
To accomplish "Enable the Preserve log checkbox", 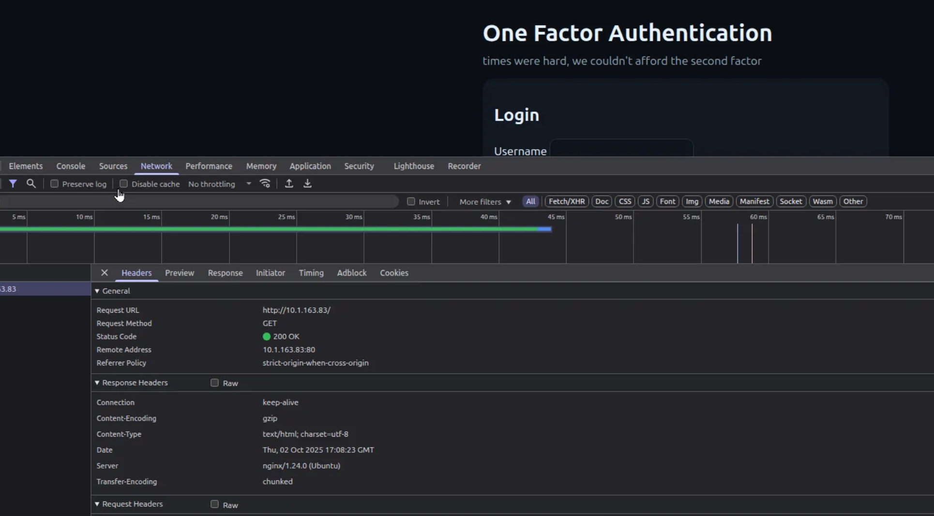I will (55, 184).
